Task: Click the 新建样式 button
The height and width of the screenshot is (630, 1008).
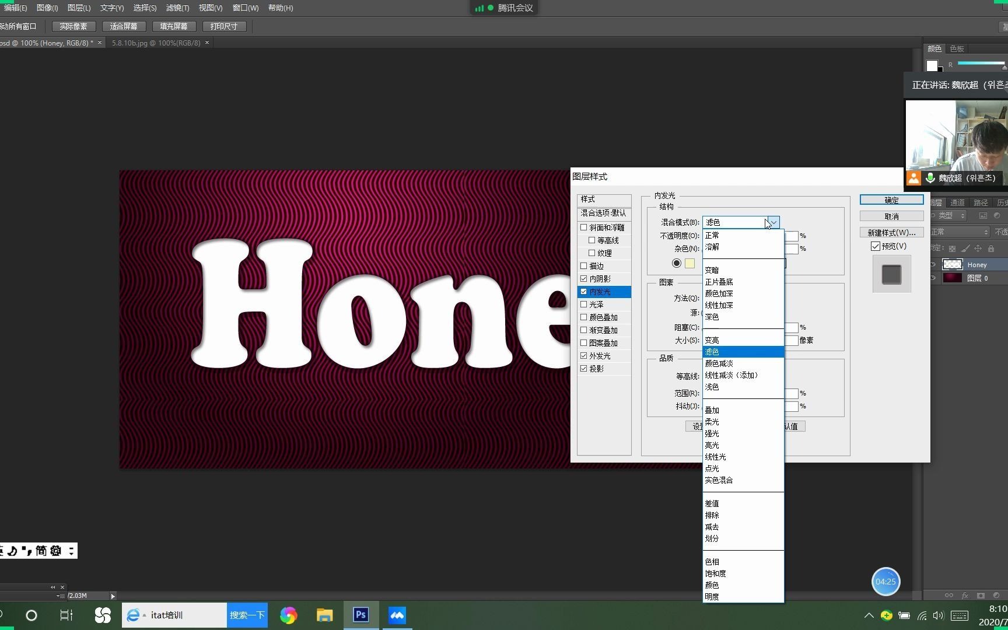Action: pos(891,232)
